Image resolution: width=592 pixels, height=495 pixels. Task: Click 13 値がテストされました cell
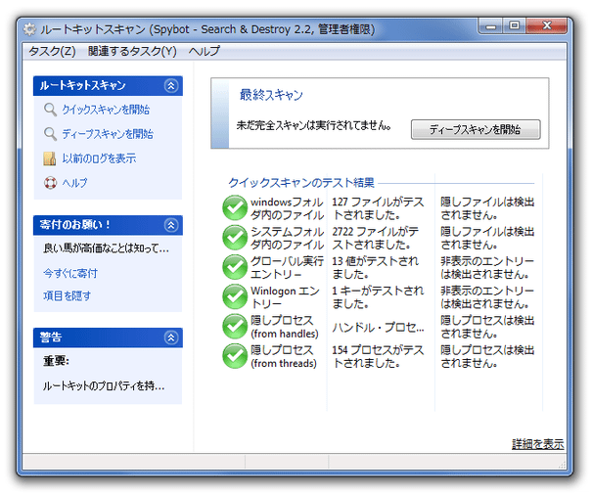(x=376, y=267)
